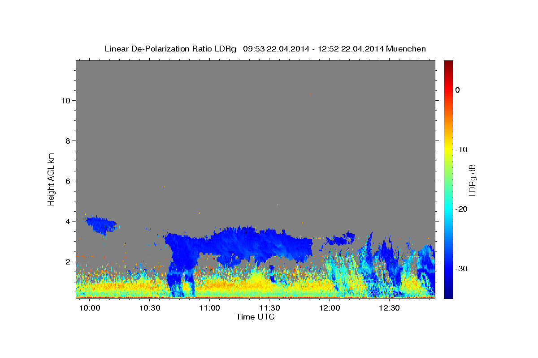Screen dimensions: 538x358
Task: Click the height tick label 10
Action: tap(65, 101)
